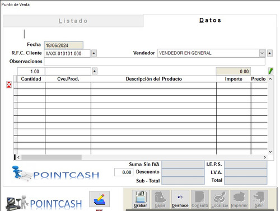Click the Precio column header

[259, 79]
